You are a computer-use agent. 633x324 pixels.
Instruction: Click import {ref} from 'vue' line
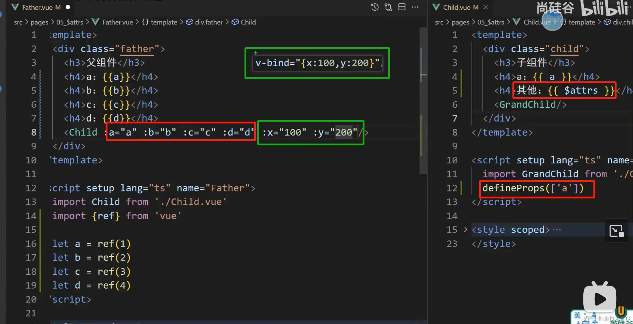117,216
